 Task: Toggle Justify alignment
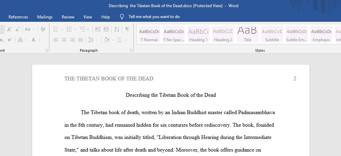(80, 40)
